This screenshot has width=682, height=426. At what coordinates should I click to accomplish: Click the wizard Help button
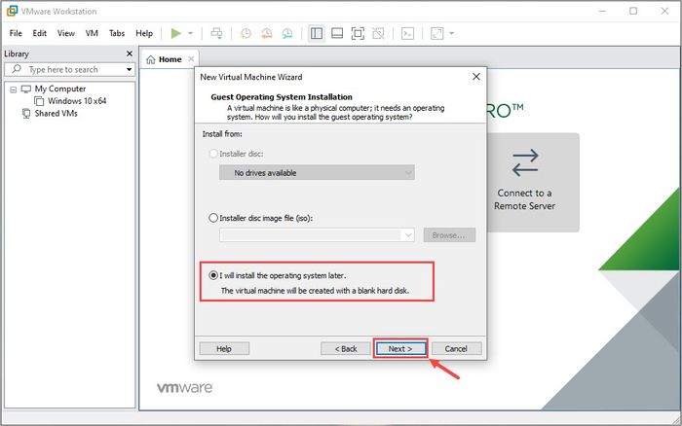coord(224,349)
